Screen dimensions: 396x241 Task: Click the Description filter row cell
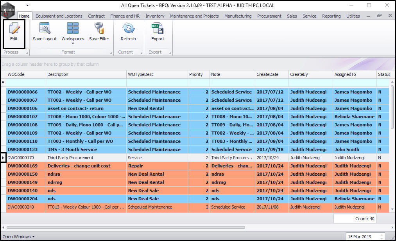pyautogui.click(x=86, y=83)
